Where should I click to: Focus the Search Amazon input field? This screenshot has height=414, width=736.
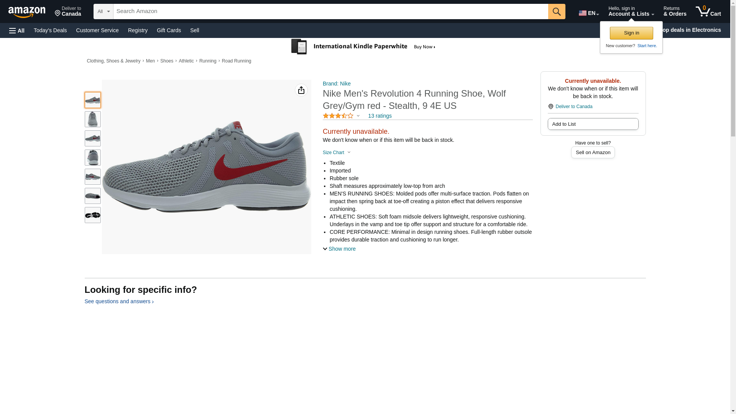(x=330, y=11)
